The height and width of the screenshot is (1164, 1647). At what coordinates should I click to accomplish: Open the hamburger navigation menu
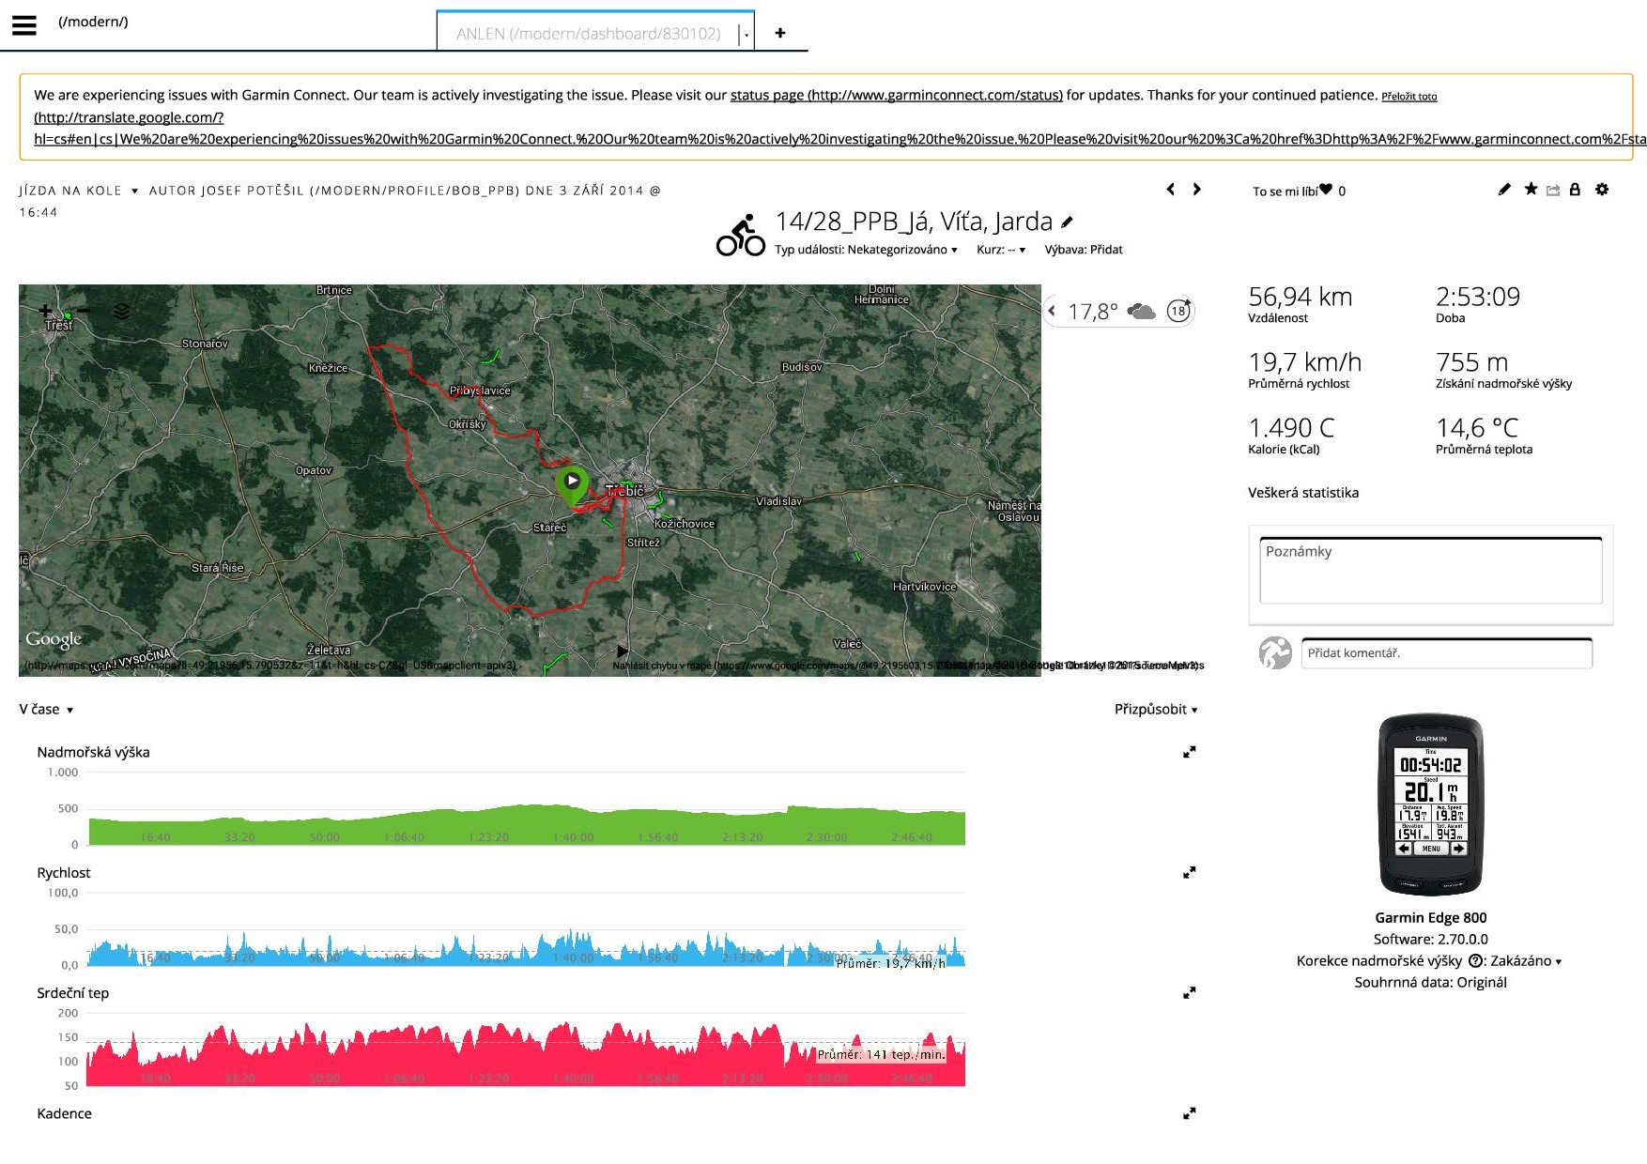24,25
